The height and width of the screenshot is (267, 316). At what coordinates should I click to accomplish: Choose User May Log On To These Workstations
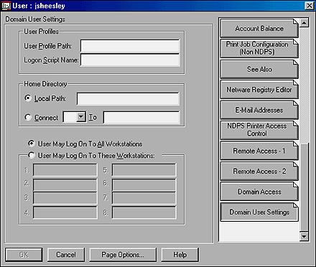point(32,155)
